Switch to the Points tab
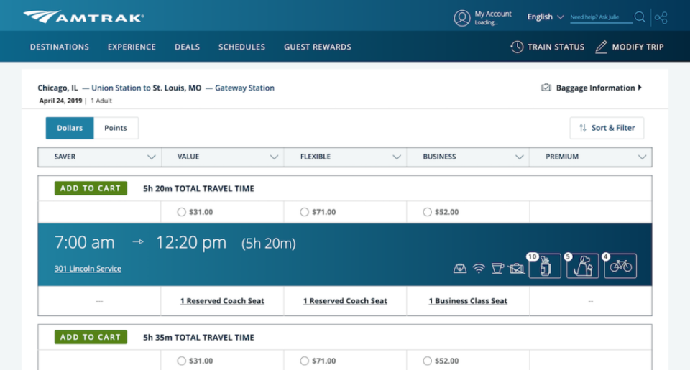This screenshot has width=690, height=370. (116, 128)
